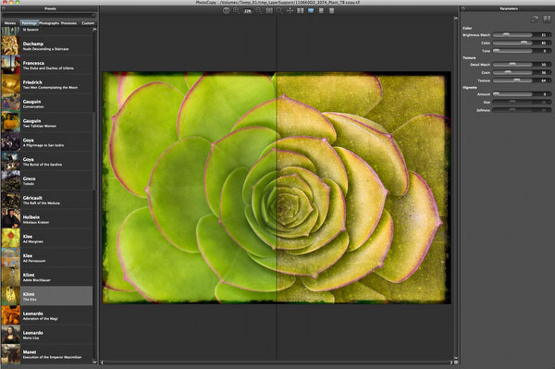Select the highlighted Klimt The Kiss preset
Screen dimensions: 555x369
[x=46, y=296]
